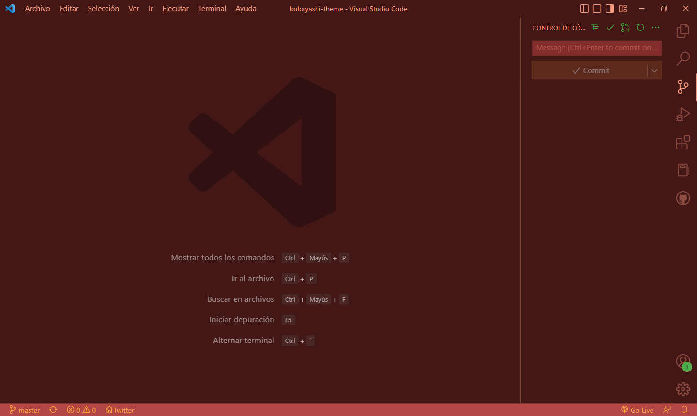Image resolution: width=697 pixels, height=416 pixels.
Task: Open the Explorer view in activity bar
Action: click(x=682, y=30)
